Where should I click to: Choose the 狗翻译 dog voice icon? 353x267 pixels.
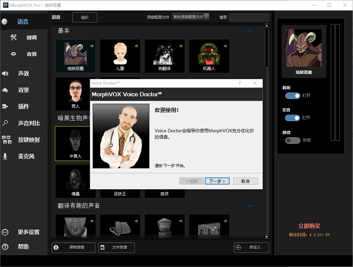pyautogui.click(x=165, y=54)
